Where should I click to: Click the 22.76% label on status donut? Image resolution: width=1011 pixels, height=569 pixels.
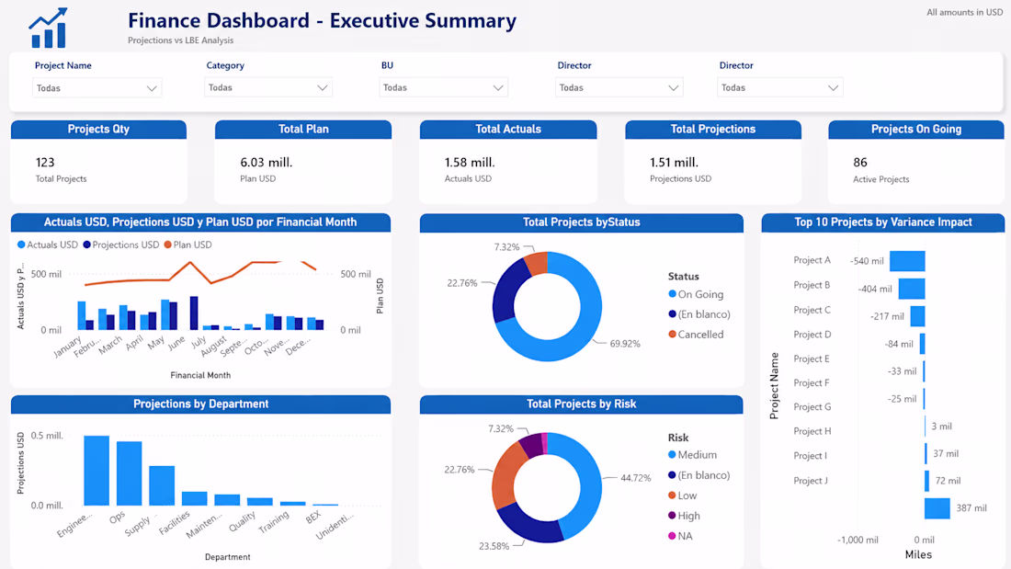[x=462, y=282]
